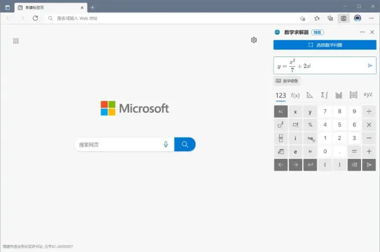Insert right parenthesis key
The width and height of the screenshot is (380, 252).
(340, 165)
